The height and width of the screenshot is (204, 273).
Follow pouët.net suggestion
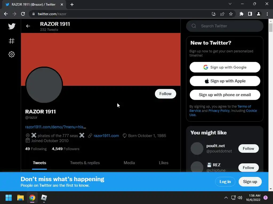click(x=248, y=148)
